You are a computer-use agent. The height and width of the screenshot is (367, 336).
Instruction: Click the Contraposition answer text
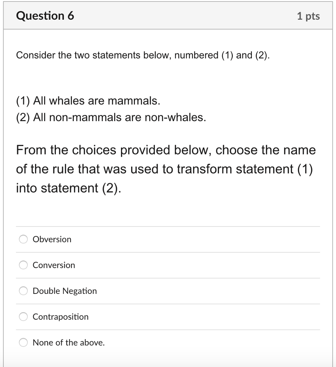(60, 316)
